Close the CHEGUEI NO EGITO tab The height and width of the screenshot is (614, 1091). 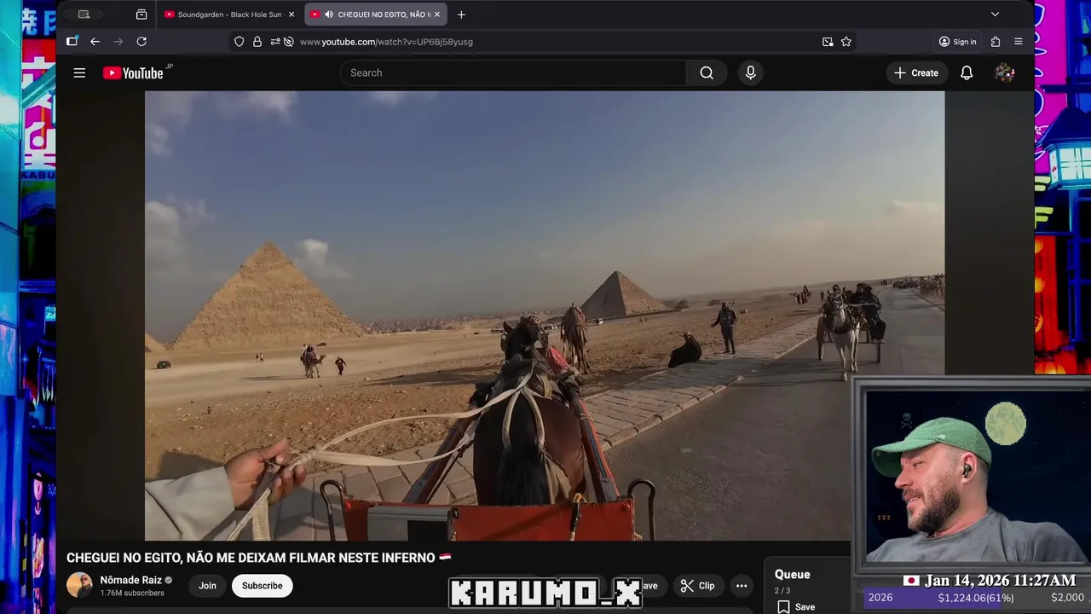[x=437, y=14]
